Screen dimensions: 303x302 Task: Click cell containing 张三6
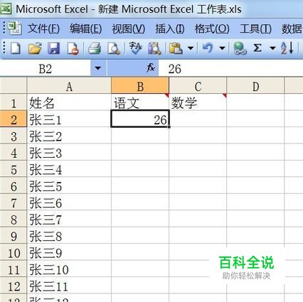coord(69,203)
